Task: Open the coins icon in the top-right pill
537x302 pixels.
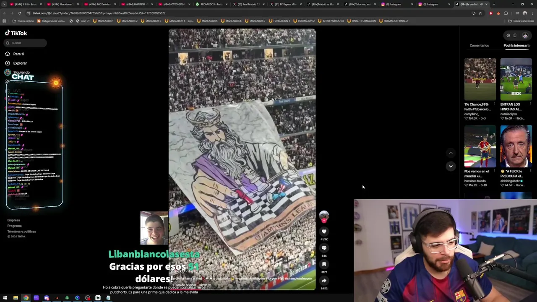Action: tap(508, 36)
